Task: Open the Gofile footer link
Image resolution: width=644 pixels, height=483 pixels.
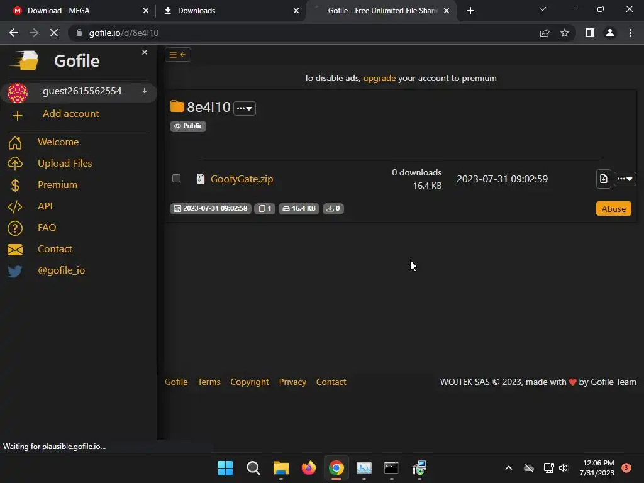Action: [x=176, y=382]
